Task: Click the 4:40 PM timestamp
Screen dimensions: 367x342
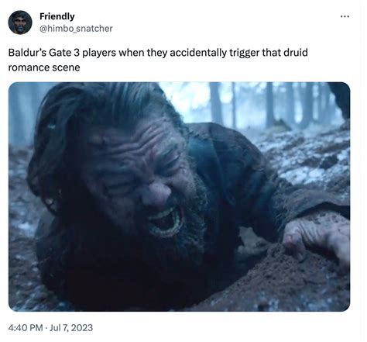Action: point(25,327)
